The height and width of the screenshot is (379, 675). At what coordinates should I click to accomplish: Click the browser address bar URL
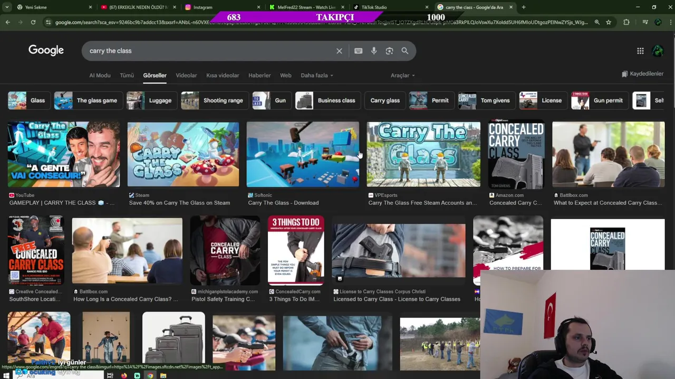point(321,22)
